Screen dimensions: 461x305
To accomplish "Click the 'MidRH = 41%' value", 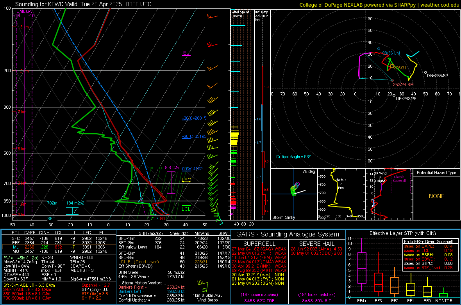I will pos(16,270).
